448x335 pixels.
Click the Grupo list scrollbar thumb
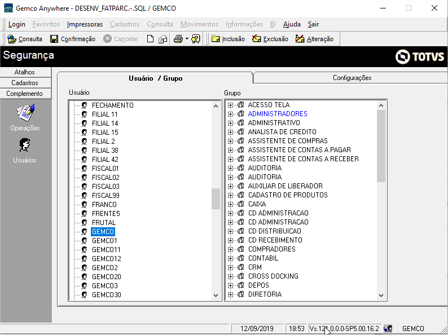click(381, 146)
